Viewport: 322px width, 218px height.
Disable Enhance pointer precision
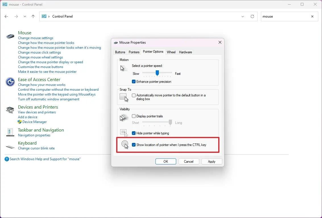[134, 81]
